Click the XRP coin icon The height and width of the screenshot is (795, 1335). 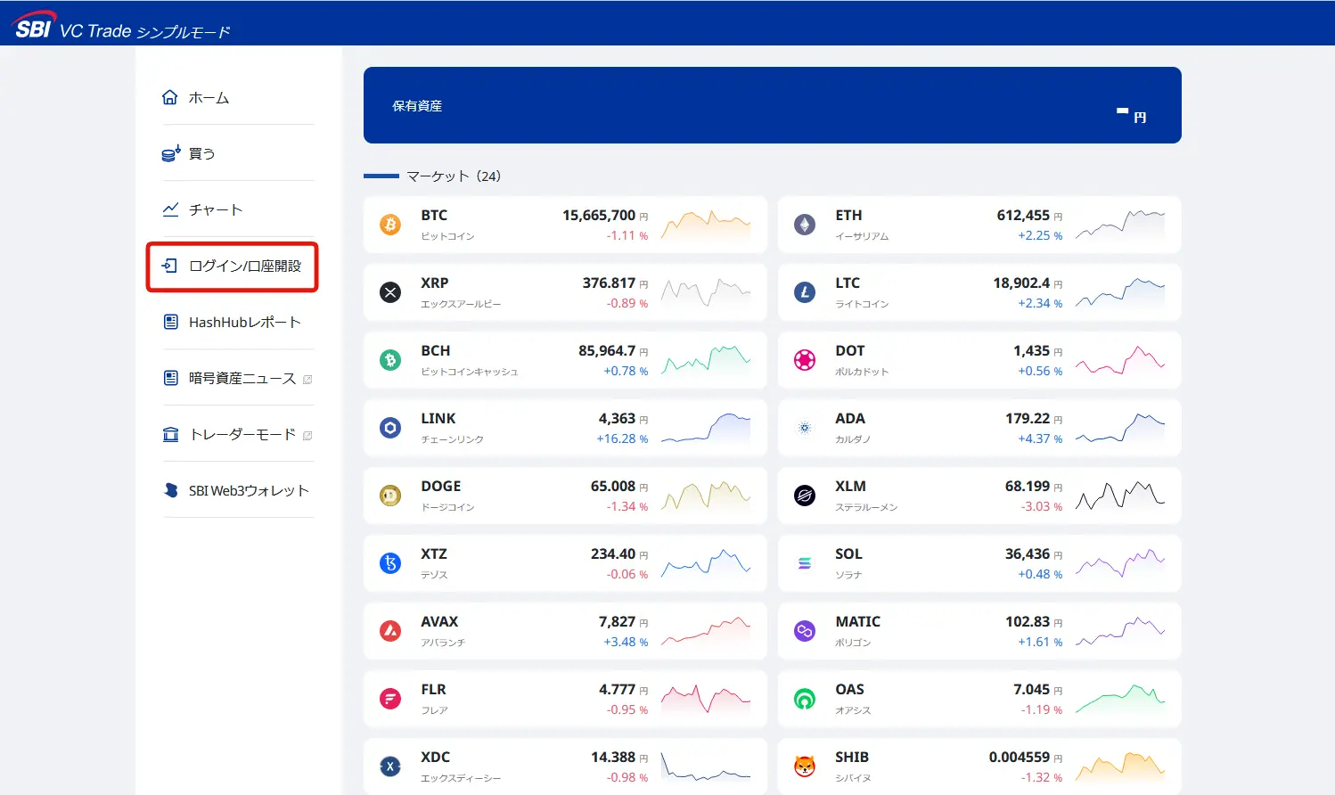point(390,292)
